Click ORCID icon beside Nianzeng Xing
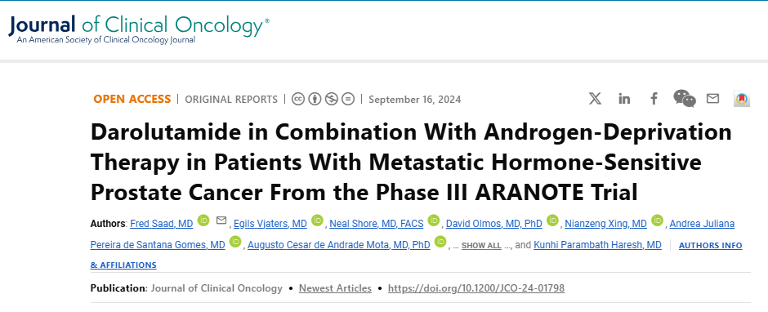The width and height of the screenshot is (768, 312). pos(657,221)
